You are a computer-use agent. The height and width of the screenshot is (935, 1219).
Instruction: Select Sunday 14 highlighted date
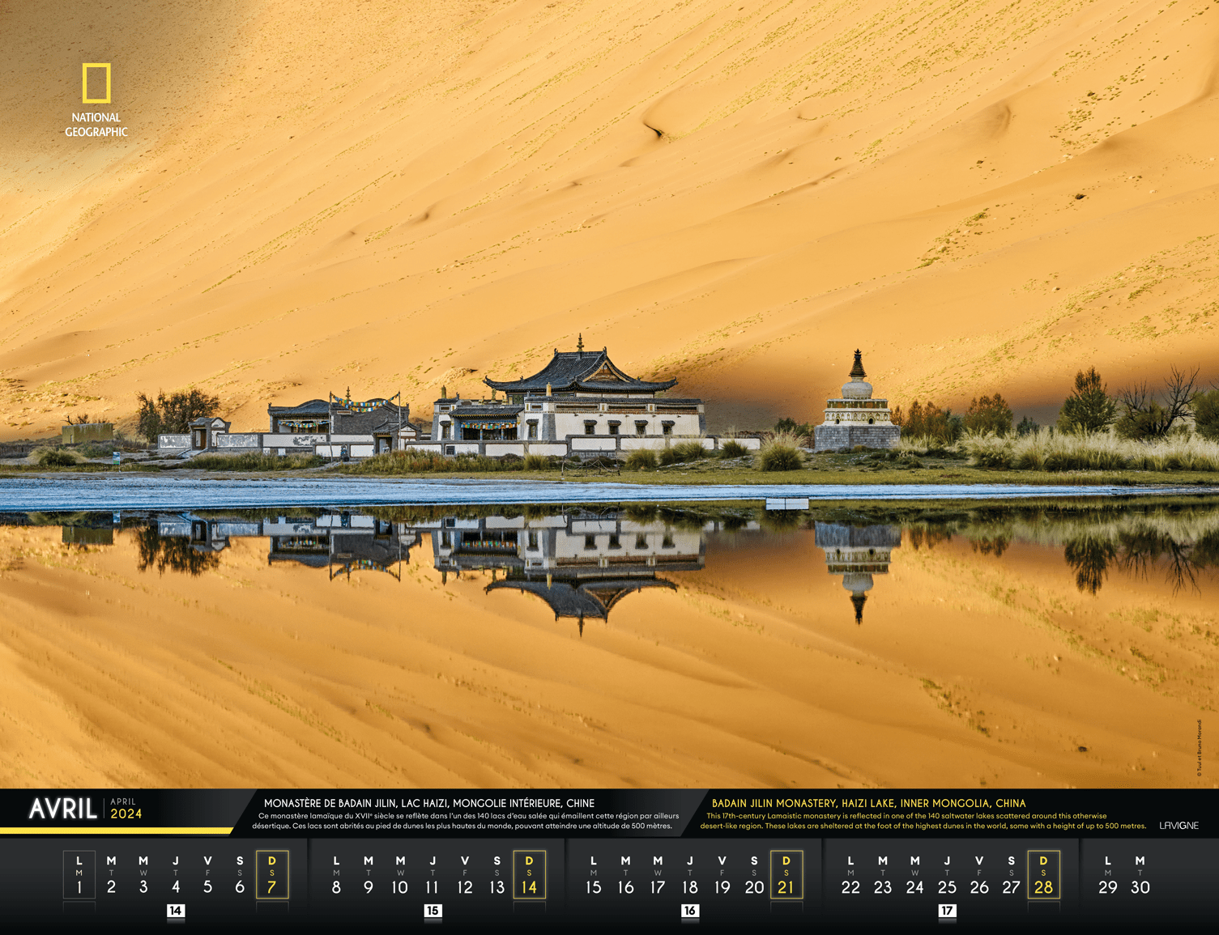pyautogui.click(x=529, y=875)
